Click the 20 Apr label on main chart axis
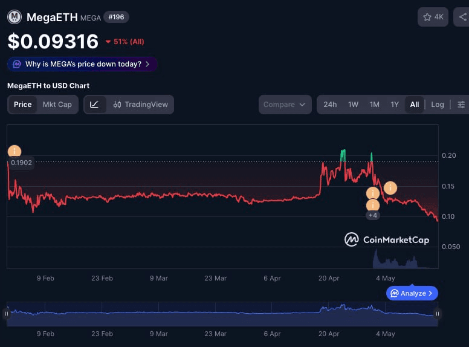Screen dimensions: 469x347 [329, 278]
